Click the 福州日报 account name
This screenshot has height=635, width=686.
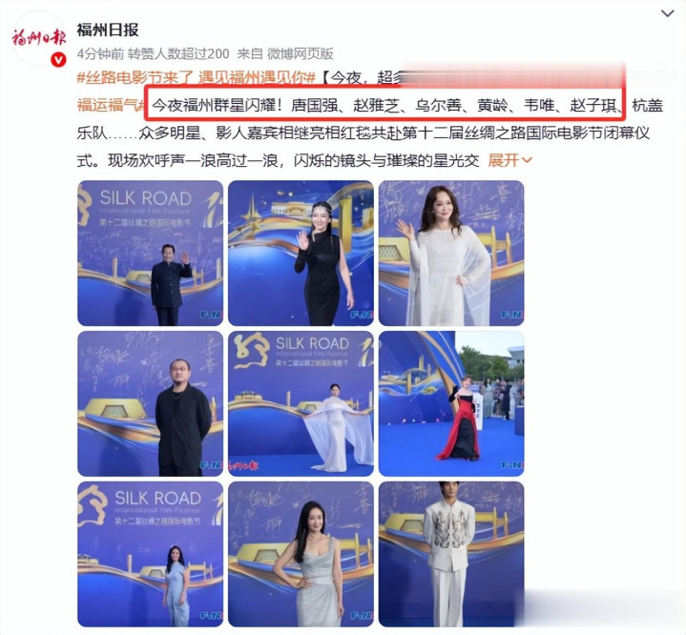point(108,30)
